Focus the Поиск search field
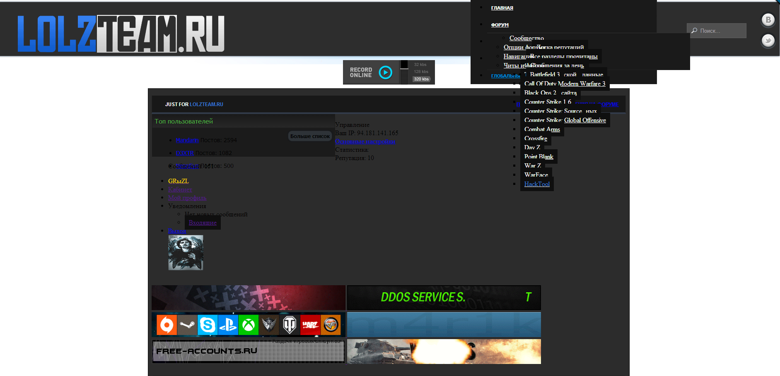The height and width of the screenshot is (376, 780). [717, 31]
